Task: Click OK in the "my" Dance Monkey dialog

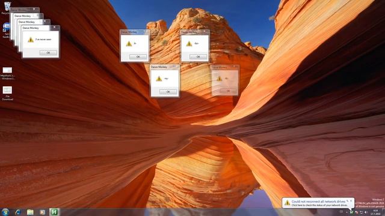Action: point(168,92)
